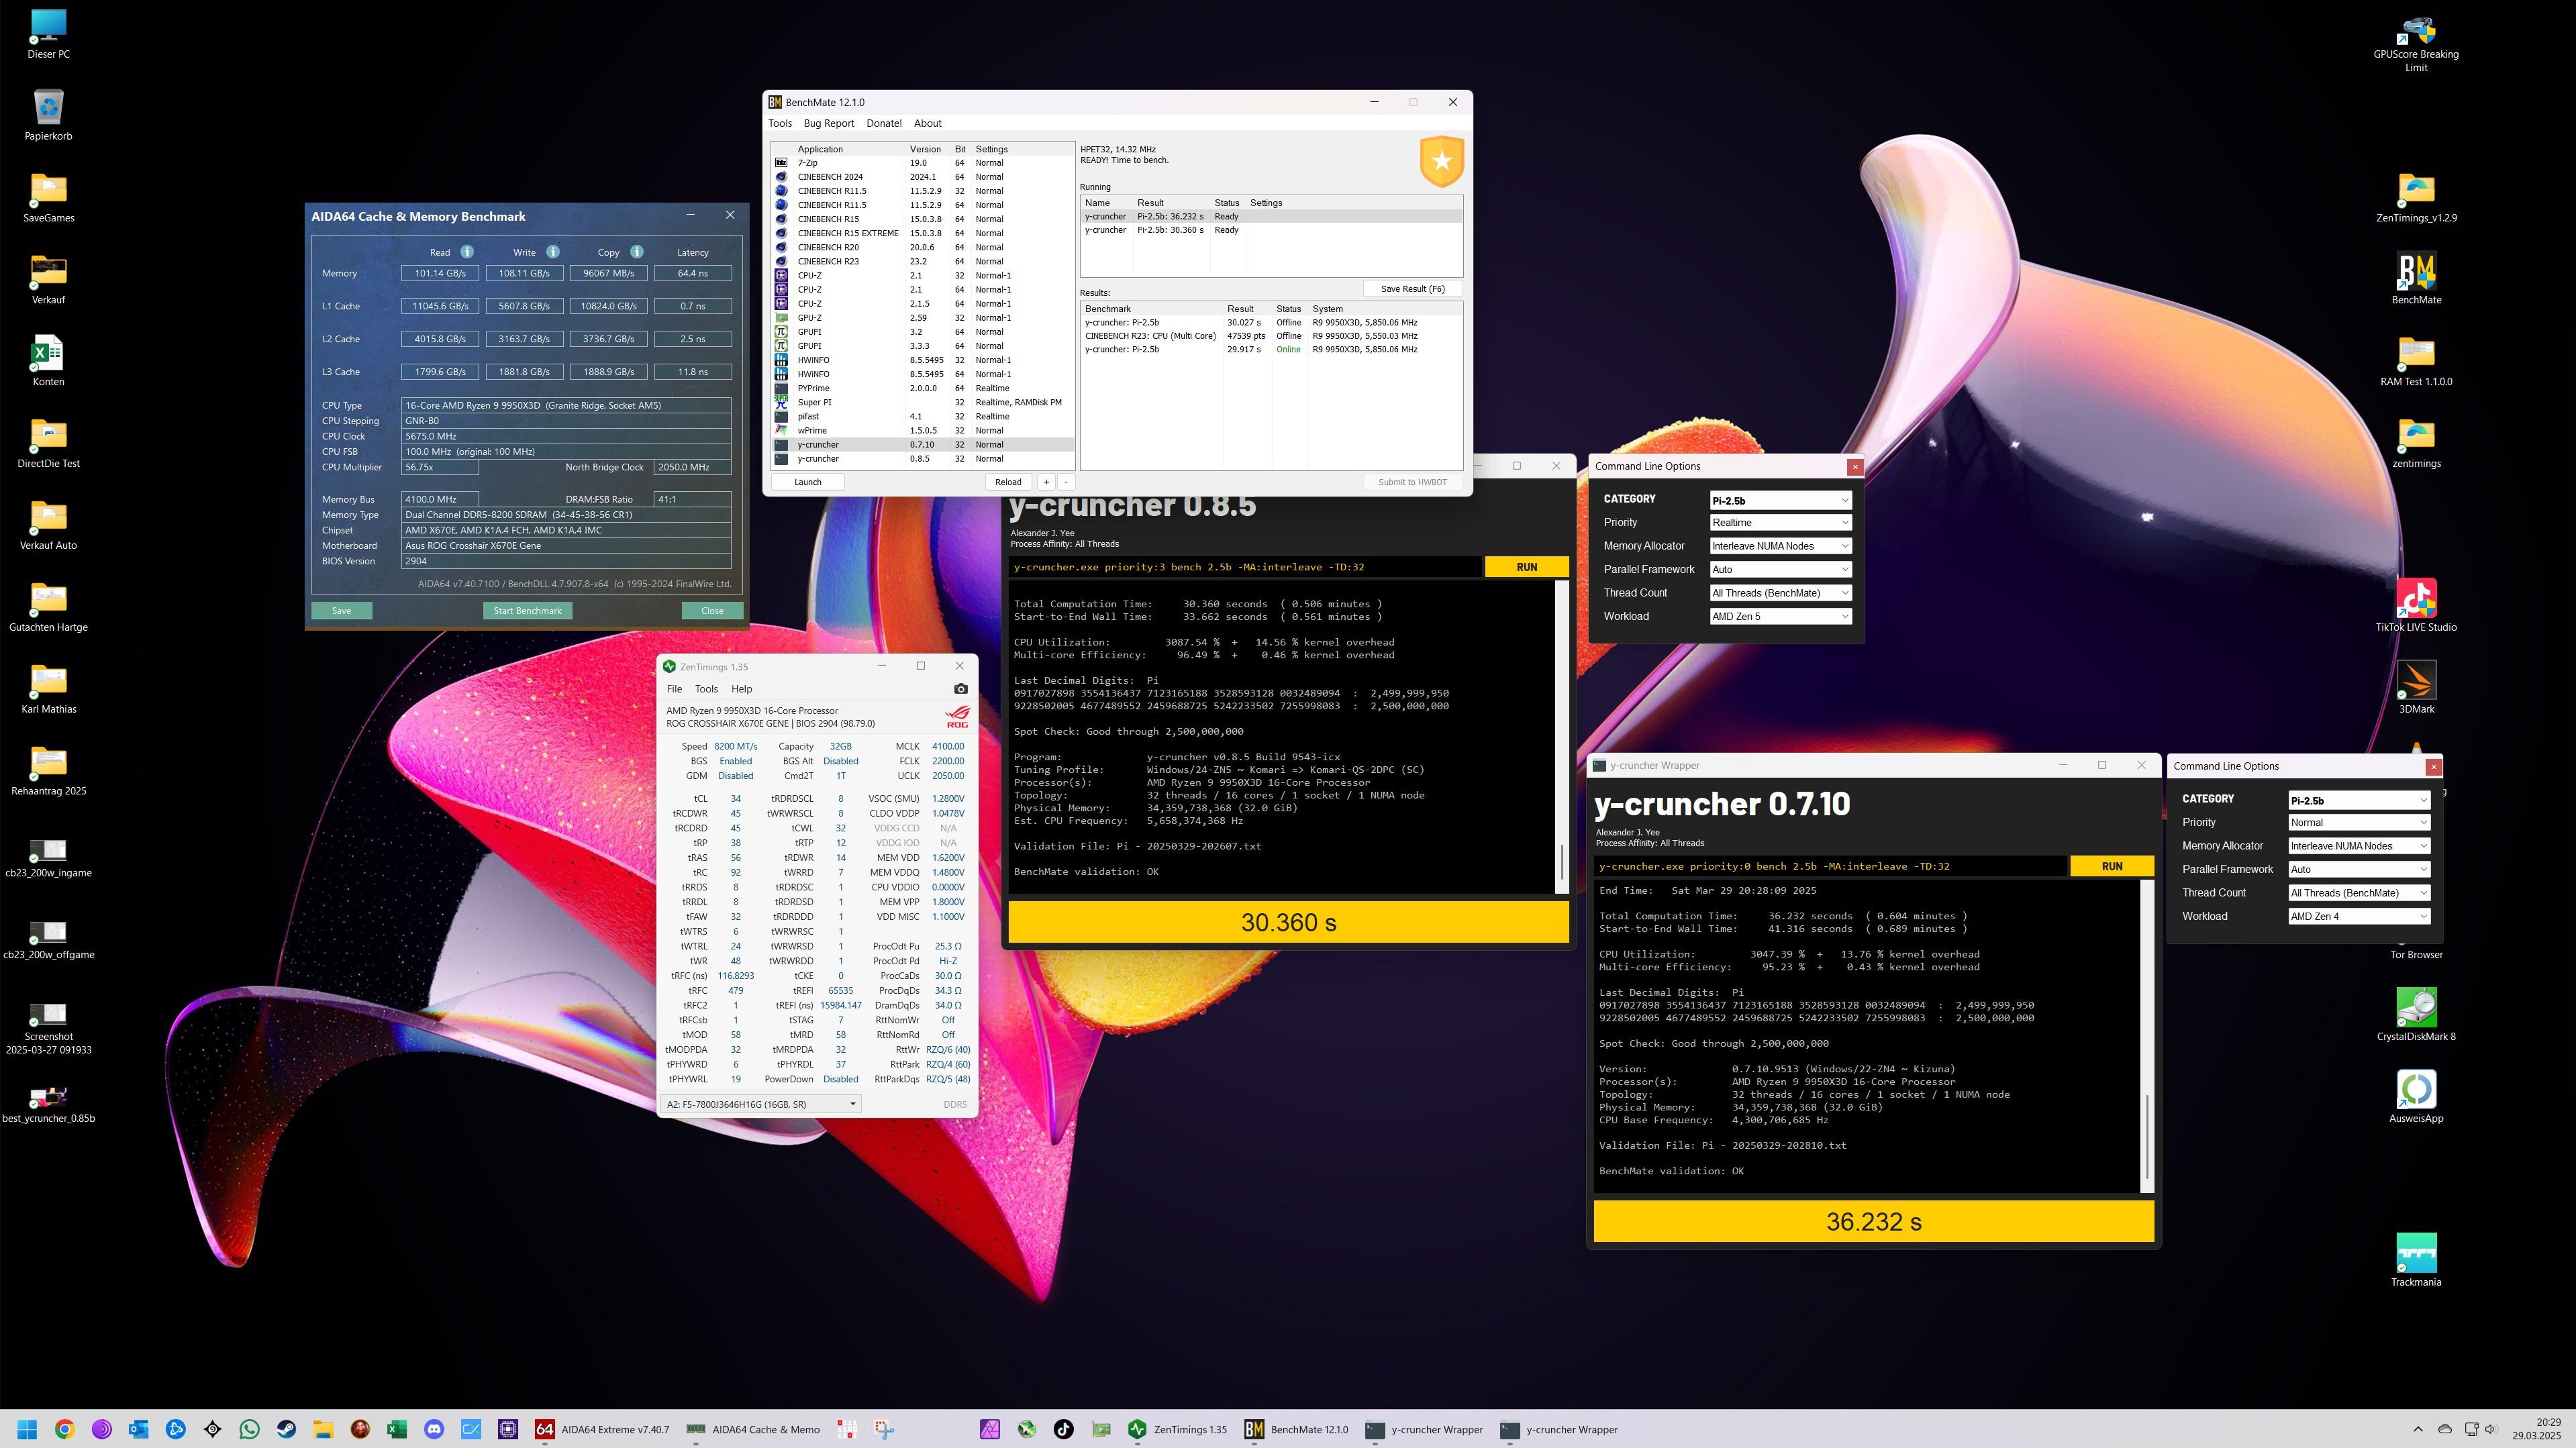Open Workload AMD Zen 4 dropdown
The height and width of the screenshot is (1448, 2576).
click(x=2359, y=916)
